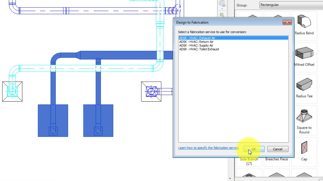Select ADSK - HVAC: Exhaust Air service
Viewport: 323px width, 181px height.
coord(233,38)
